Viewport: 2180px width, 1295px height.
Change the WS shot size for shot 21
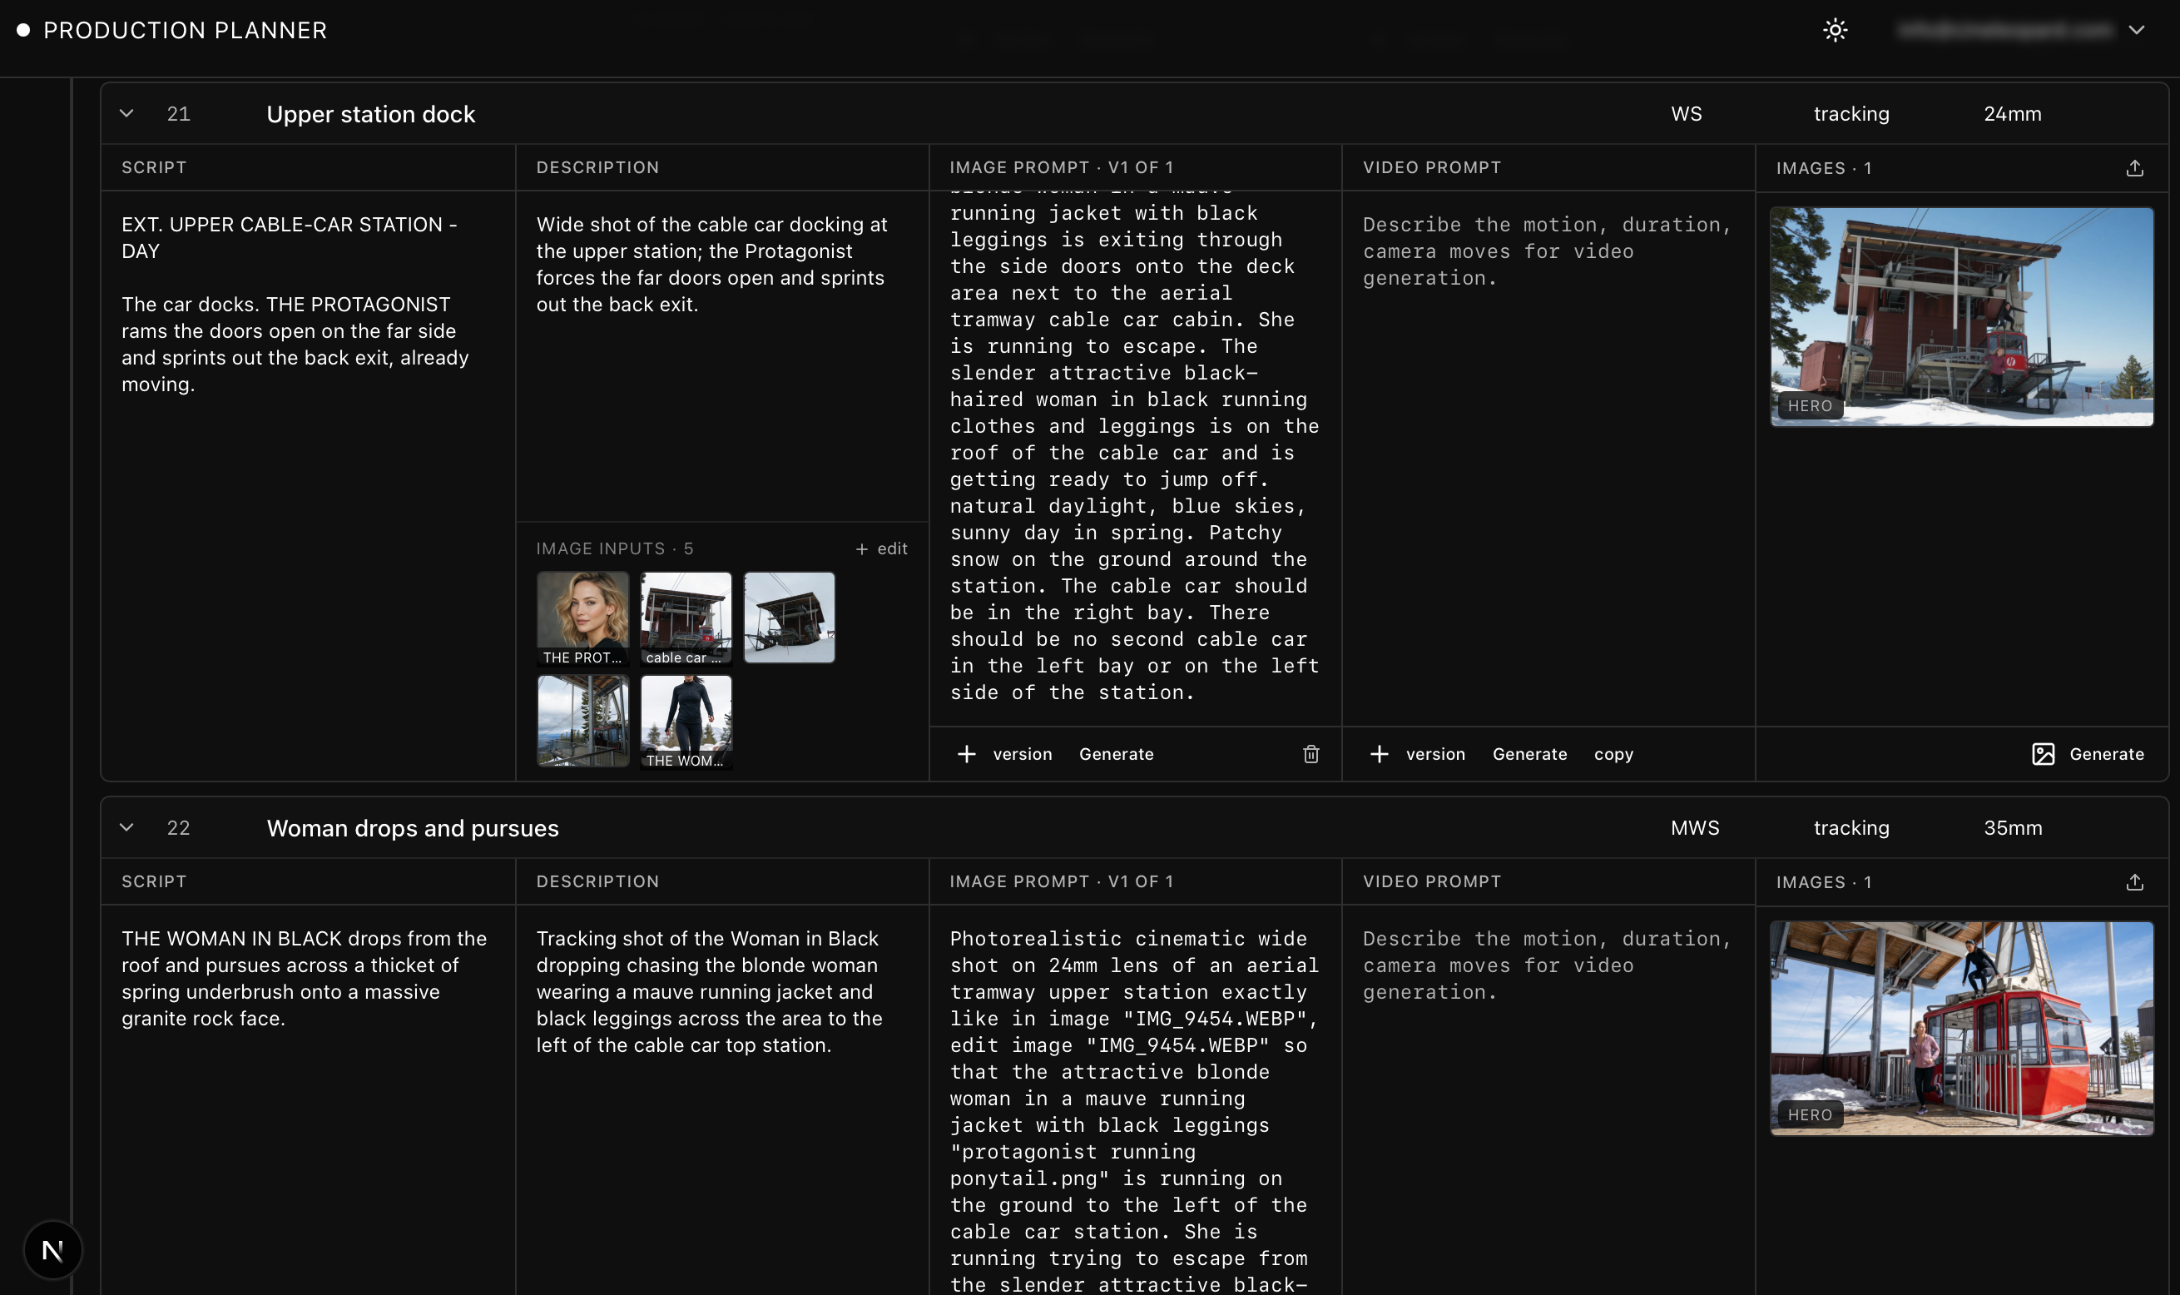tap(1686, 113)
